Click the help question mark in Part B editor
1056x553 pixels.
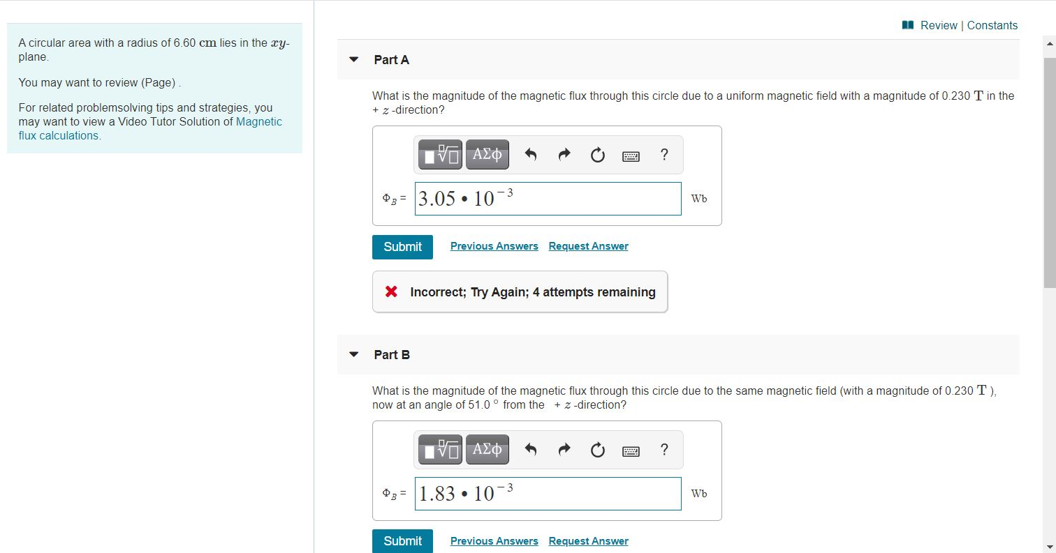tap(663, 450)
